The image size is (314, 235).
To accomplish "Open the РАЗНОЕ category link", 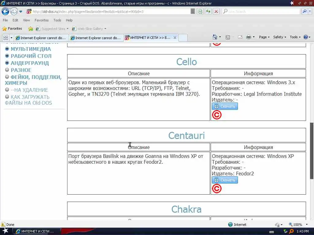I will point(21,70).
